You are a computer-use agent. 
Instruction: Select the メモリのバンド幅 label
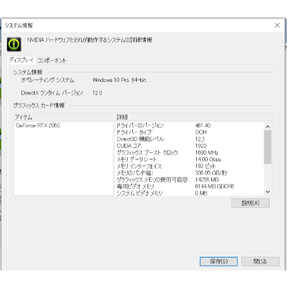click(135, 173)
